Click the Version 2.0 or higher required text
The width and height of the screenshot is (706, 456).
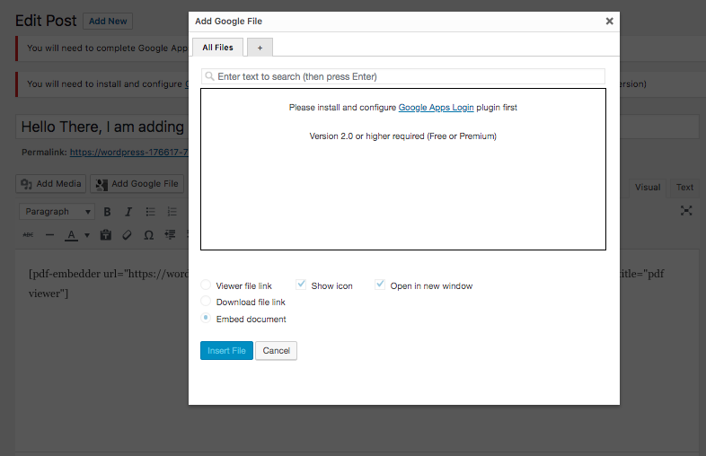point(403,136)
